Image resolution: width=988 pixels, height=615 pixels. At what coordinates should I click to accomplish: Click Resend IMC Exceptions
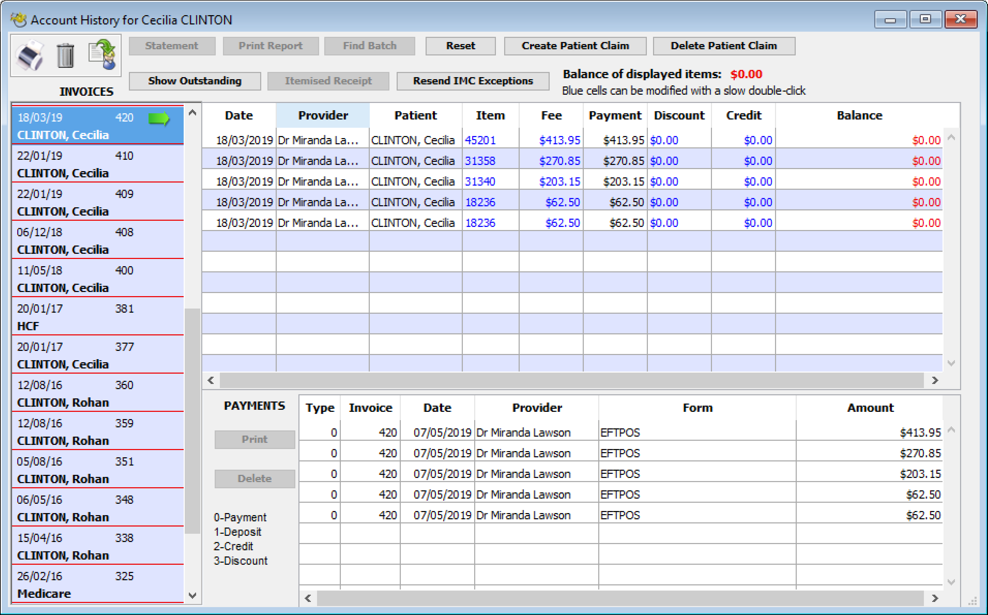click(473, 81)
